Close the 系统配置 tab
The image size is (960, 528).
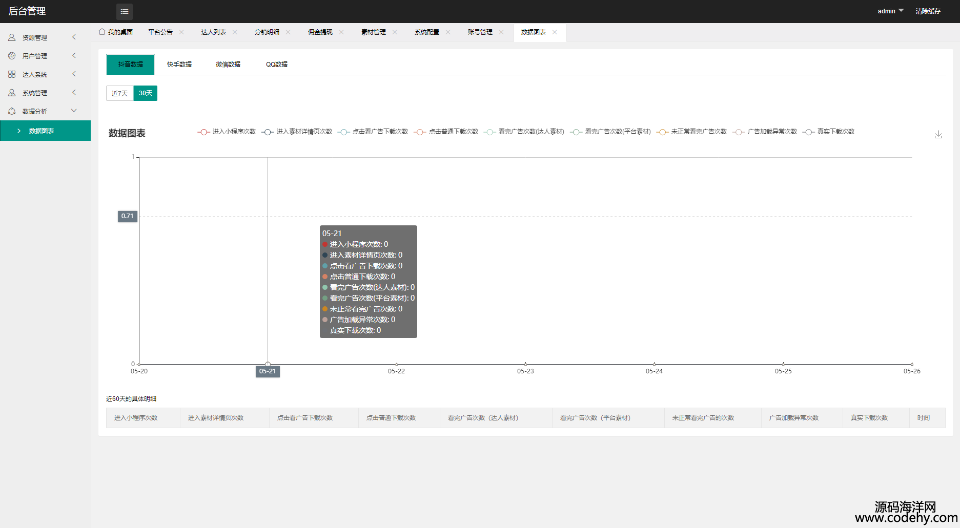448,32
